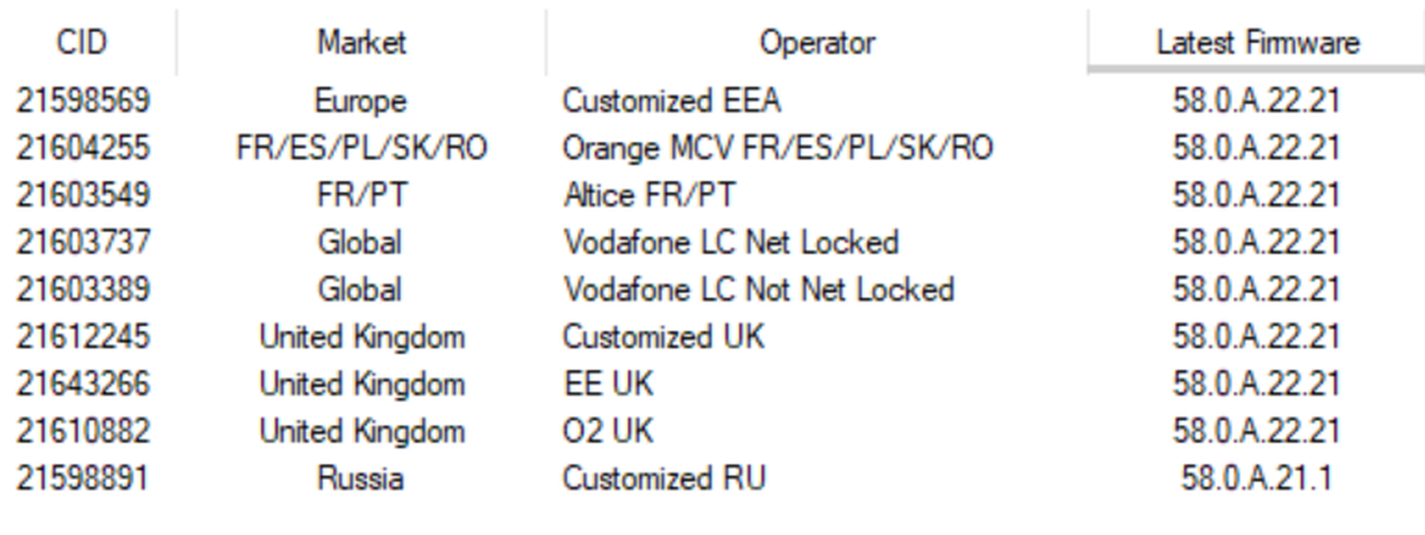Image resolution: width=1425 pixels, height=535 pixels.
Task: Select CID 21598569 row
Action: [x=83, y=101]
